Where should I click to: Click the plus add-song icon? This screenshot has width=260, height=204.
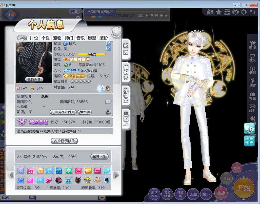tap(161, 15)
